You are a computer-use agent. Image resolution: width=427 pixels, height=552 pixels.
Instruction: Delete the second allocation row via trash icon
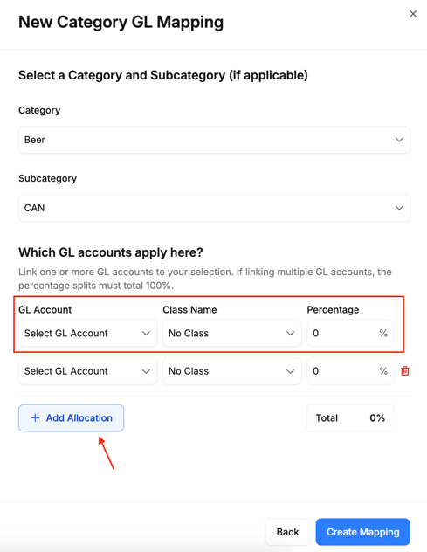pos(405,370)
